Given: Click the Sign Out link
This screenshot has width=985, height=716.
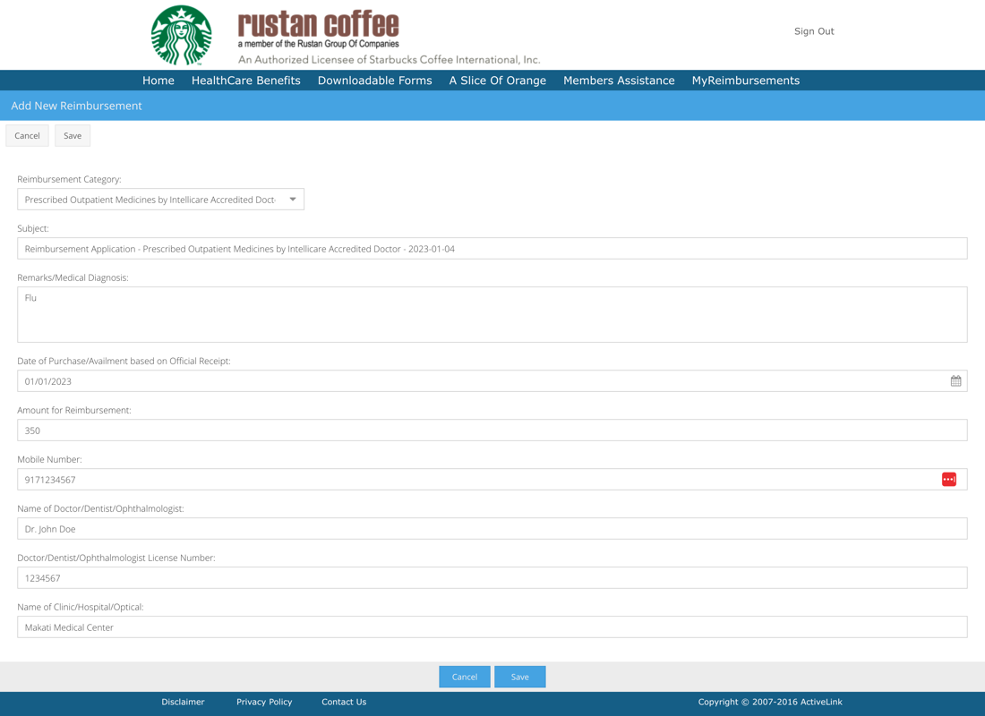Looking at the screenshot, I should coord(813,31).
